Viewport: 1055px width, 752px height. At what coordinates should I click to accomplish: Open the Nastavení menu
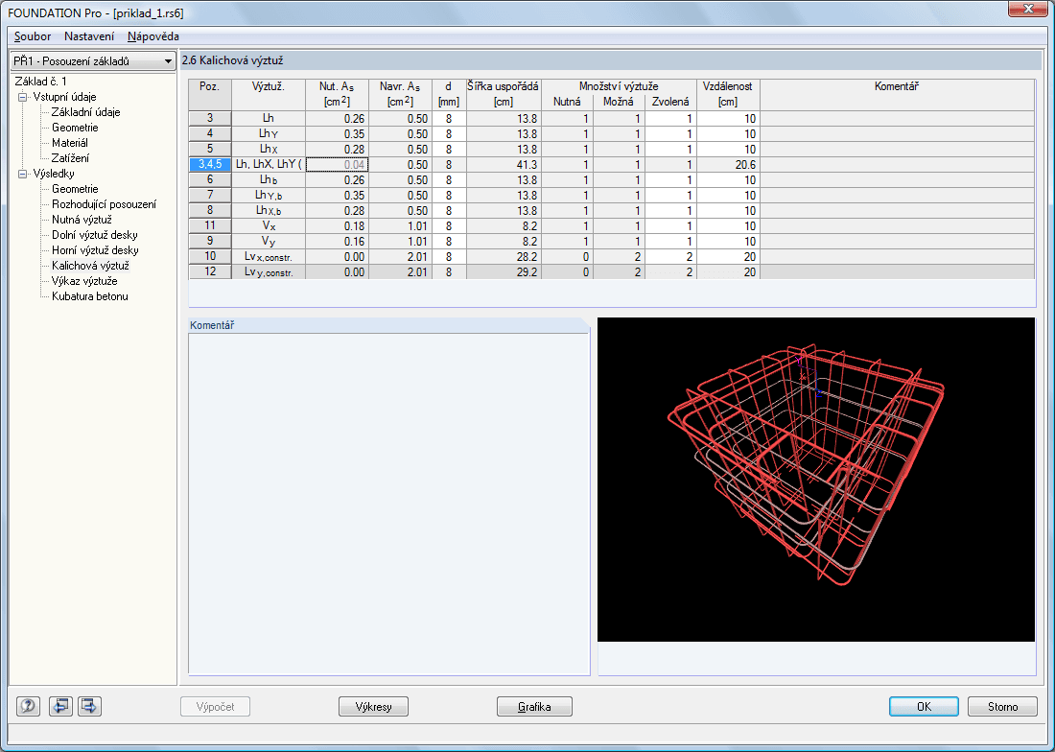pos(89,36)
